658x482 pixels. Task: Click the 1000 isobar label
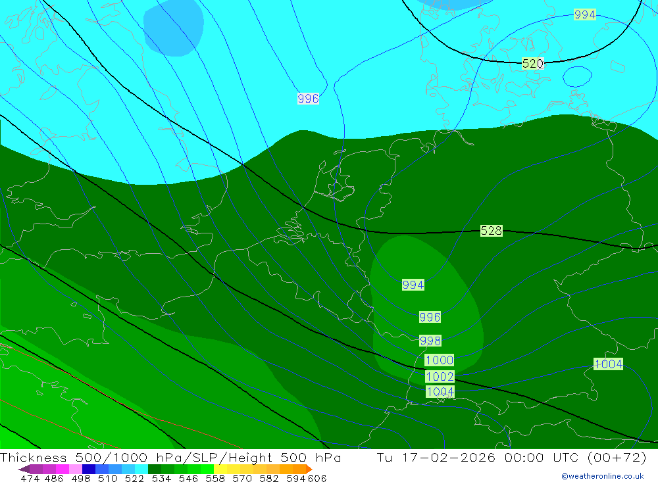pos(440,360)
